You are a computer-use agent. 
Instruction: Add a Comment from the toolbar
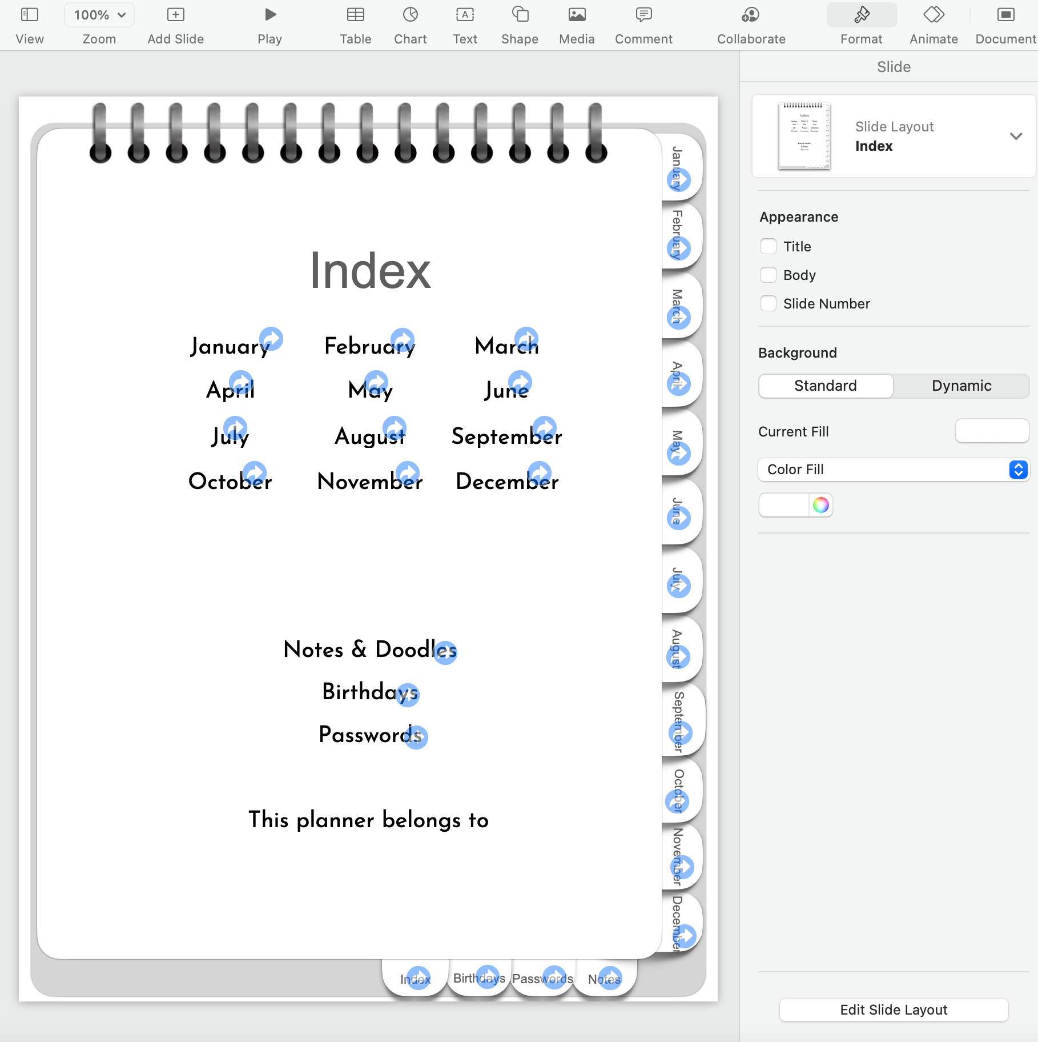coord(643,15)
